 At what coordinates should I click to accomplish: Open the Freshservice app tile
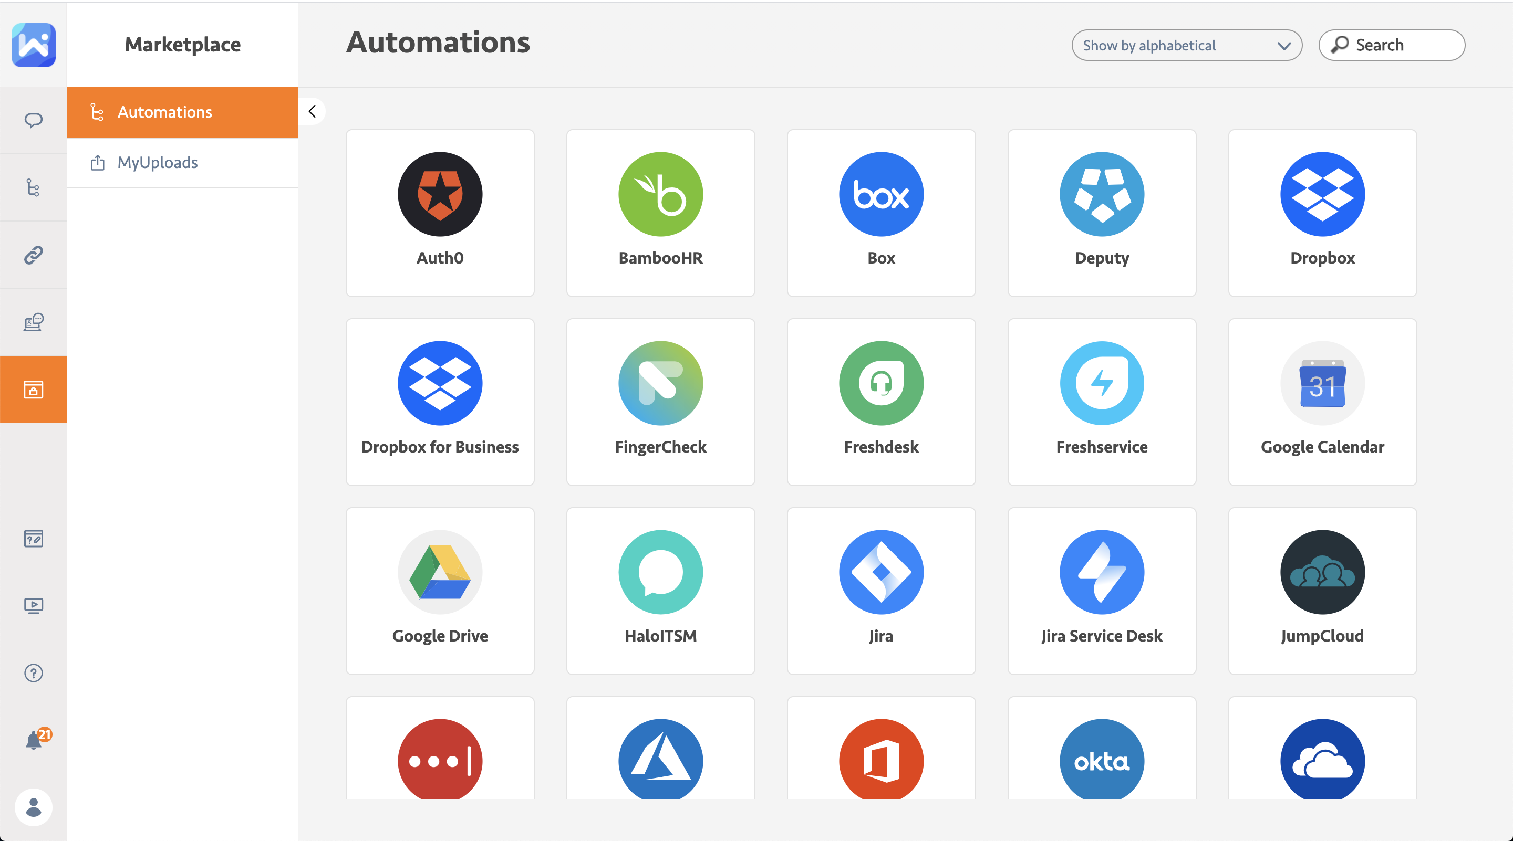pyautogui.click(x=1101, y=402)
